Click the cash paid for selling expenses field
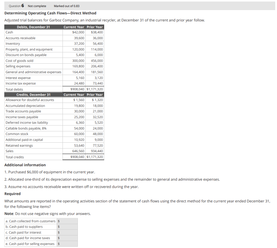This screenshot has width=277, height=248. click(67, 244)
